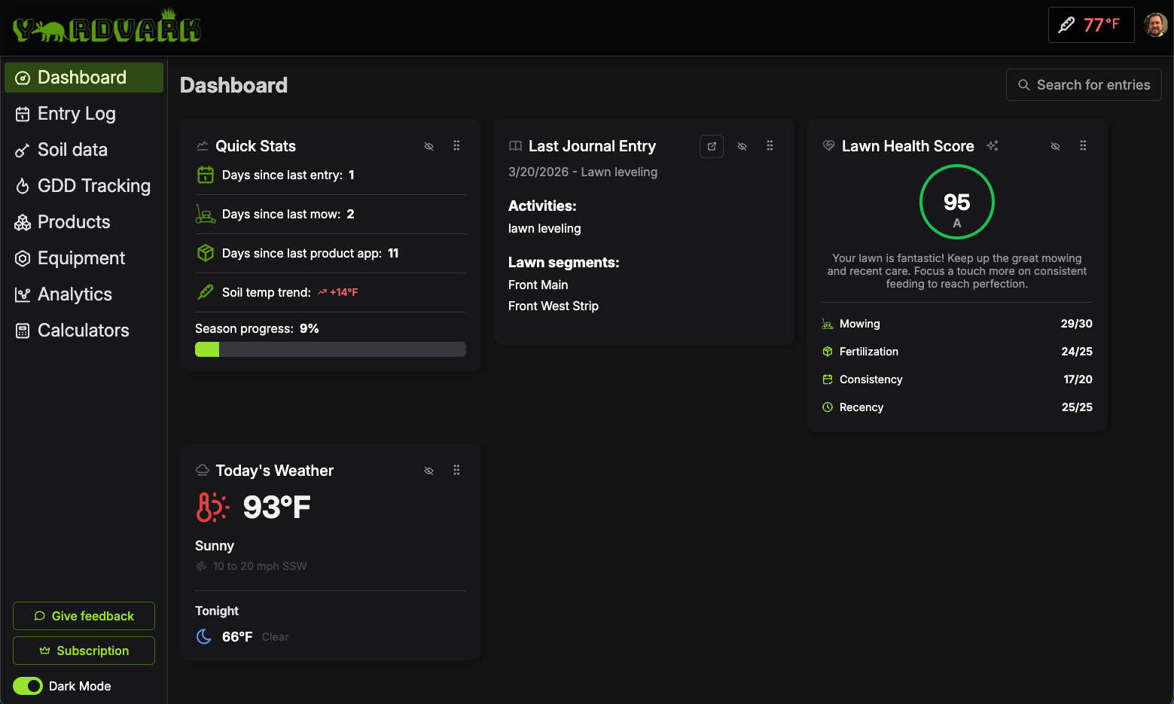Viewport: 1174px width, 704px height.
Task: Open the journal entry in external view
Action: 711,146
